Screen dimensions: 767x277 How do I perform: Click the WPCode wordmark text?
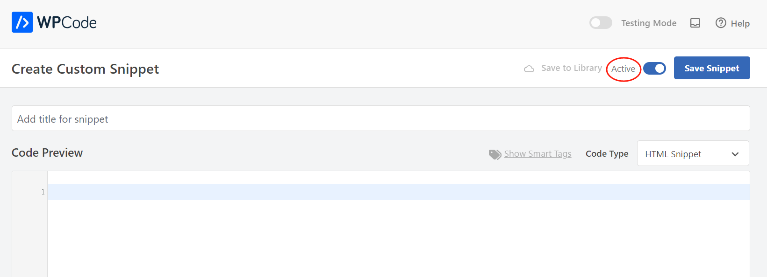tap(67, 22)
